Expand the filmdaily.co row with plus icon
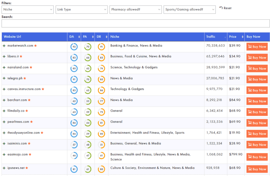 coord(4,111)
